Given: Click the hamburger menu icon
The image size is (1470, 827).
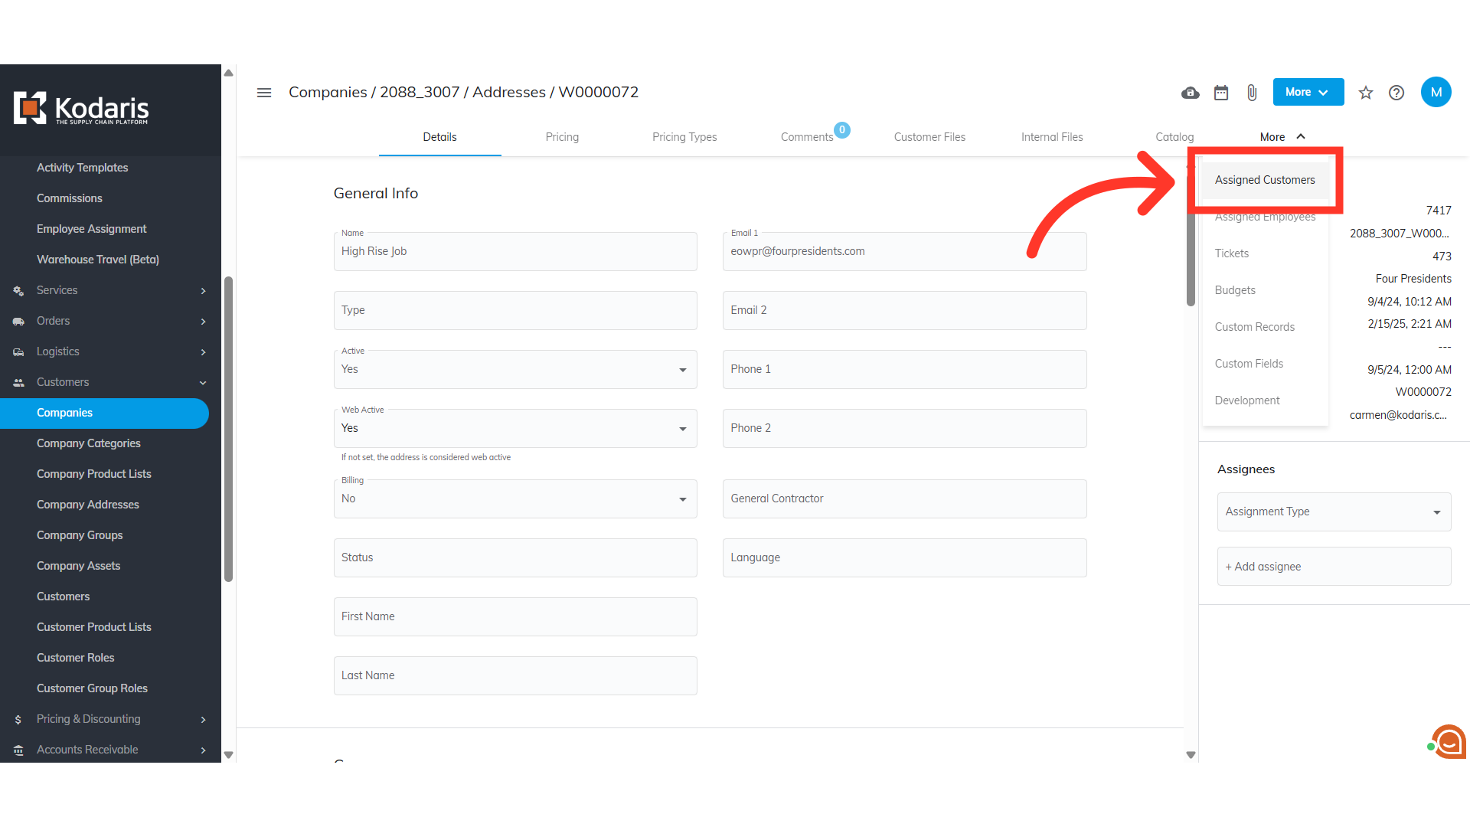Looking at the screenshot, I should [x=264, y=93].
